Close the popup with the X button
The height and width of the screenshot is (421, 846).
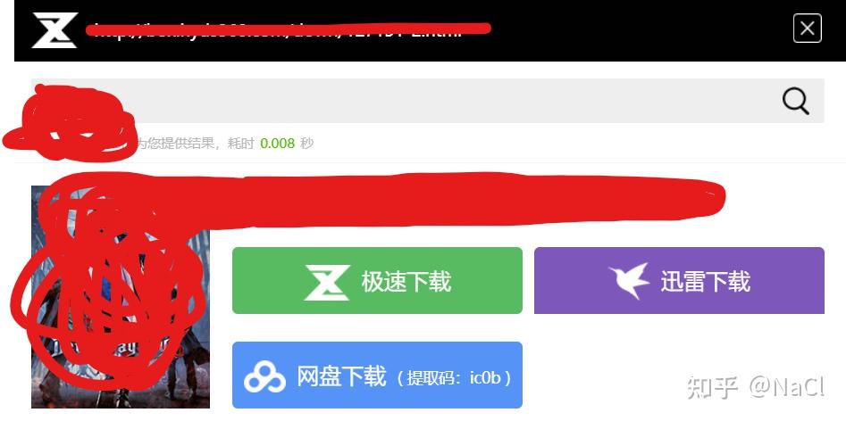pyautogui.click(x=808, y=28)
